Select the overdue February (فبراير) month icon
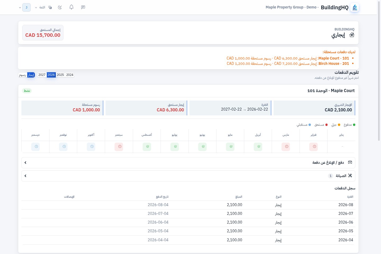The image size is (381, 254). [314, 147]
